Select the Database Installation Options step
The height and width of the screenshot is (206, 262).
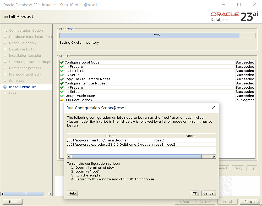tap(31, 37)
